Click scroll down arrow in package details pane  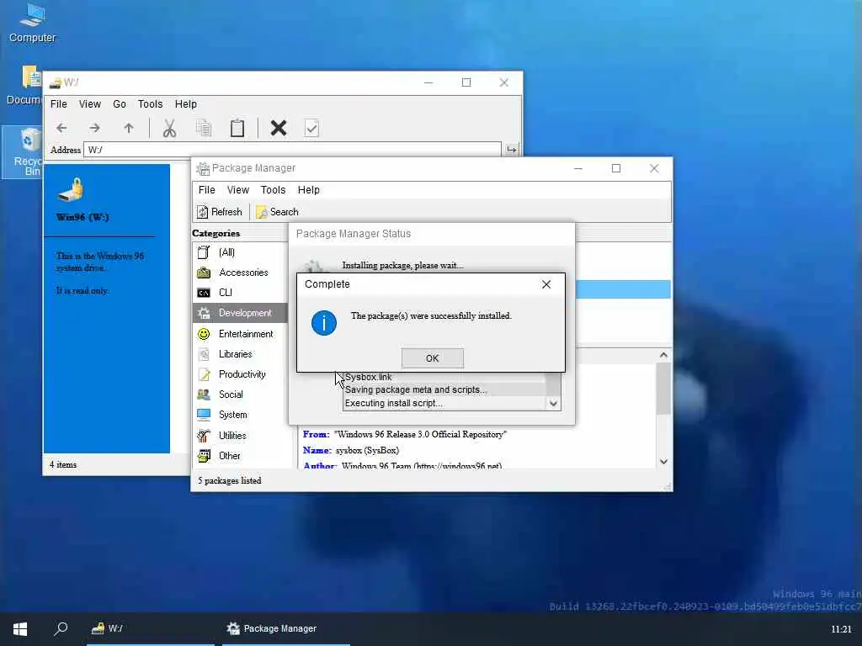click(663, 462)
